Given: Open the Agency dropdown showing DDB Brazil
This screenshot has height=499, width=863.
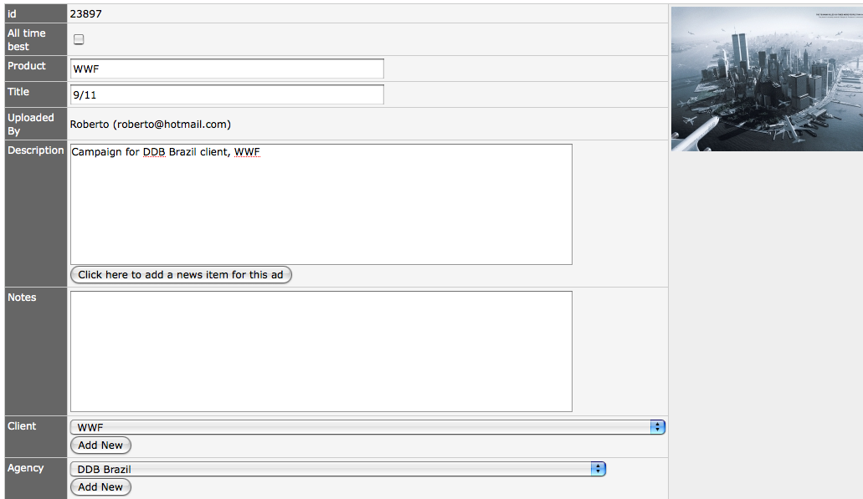Looking at the screenshot, I should tap(338, 469).
